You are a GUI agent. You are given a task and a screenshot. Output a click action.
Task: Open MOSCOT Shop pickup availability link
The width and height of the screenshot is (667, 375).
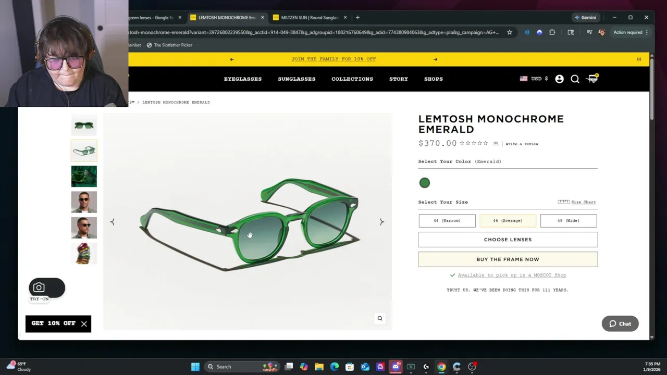click(512, 275)
